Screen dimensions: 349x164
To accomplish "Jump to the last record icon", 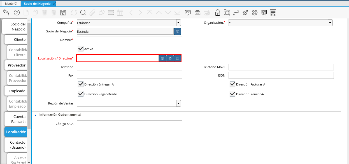I will pos(177,13).
